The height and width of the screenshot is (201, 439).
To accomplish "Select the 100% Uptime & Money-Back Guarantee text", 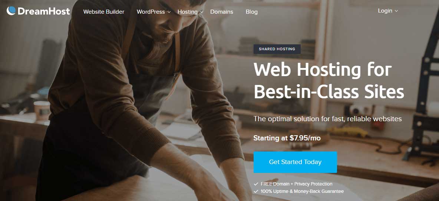I will tap(302, 191).
